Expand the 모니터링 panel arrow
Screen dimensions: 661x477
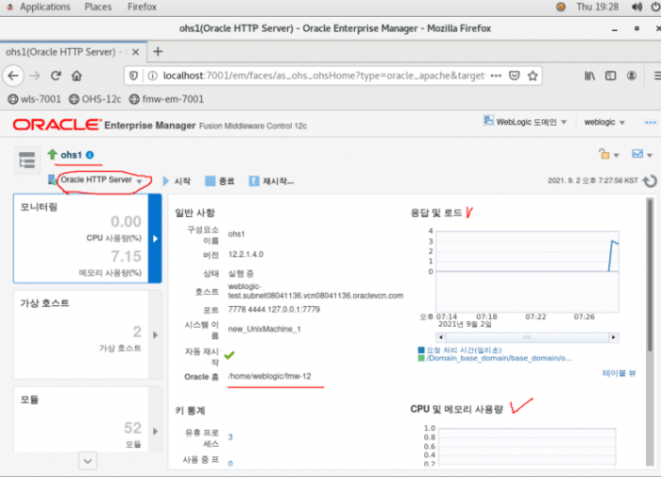pos(155,239)
